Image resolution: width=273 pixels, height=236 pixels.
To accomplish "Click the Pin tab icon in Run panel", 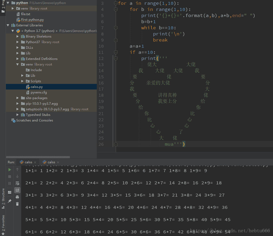I will 10,201.
